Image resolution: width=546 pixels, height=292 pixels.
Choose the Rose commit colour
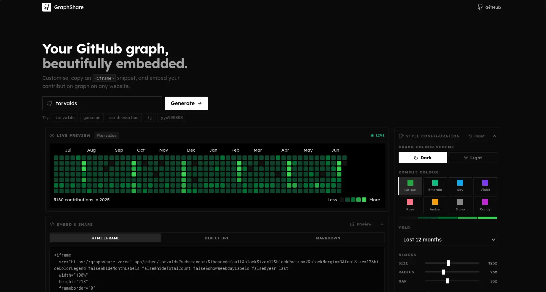click(x=410, y=205)
